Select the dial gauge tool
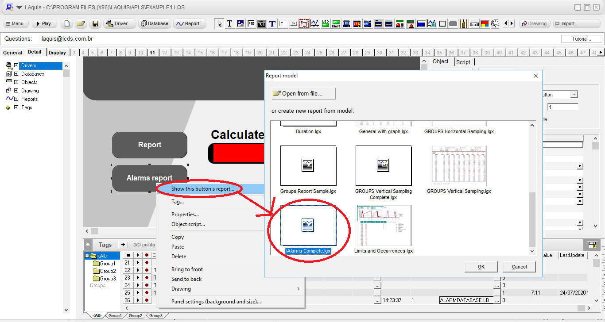Viewport: 605px width, 322px height. [x=495, y=23]
